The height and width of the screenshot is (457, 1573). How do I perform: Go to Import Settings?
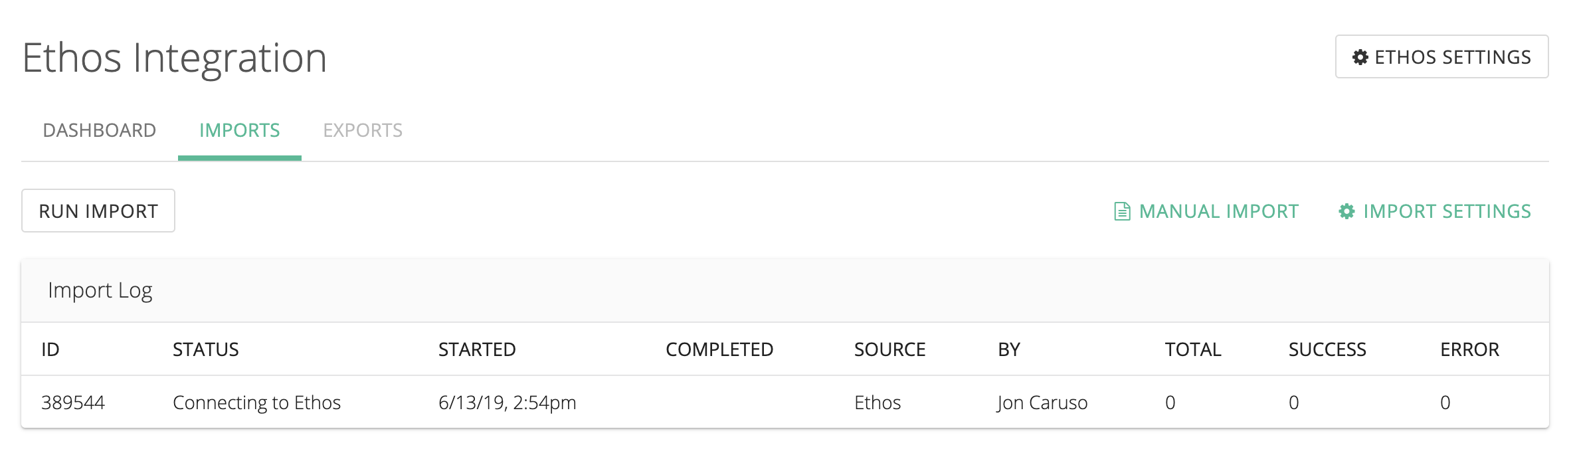[1447, 211]
